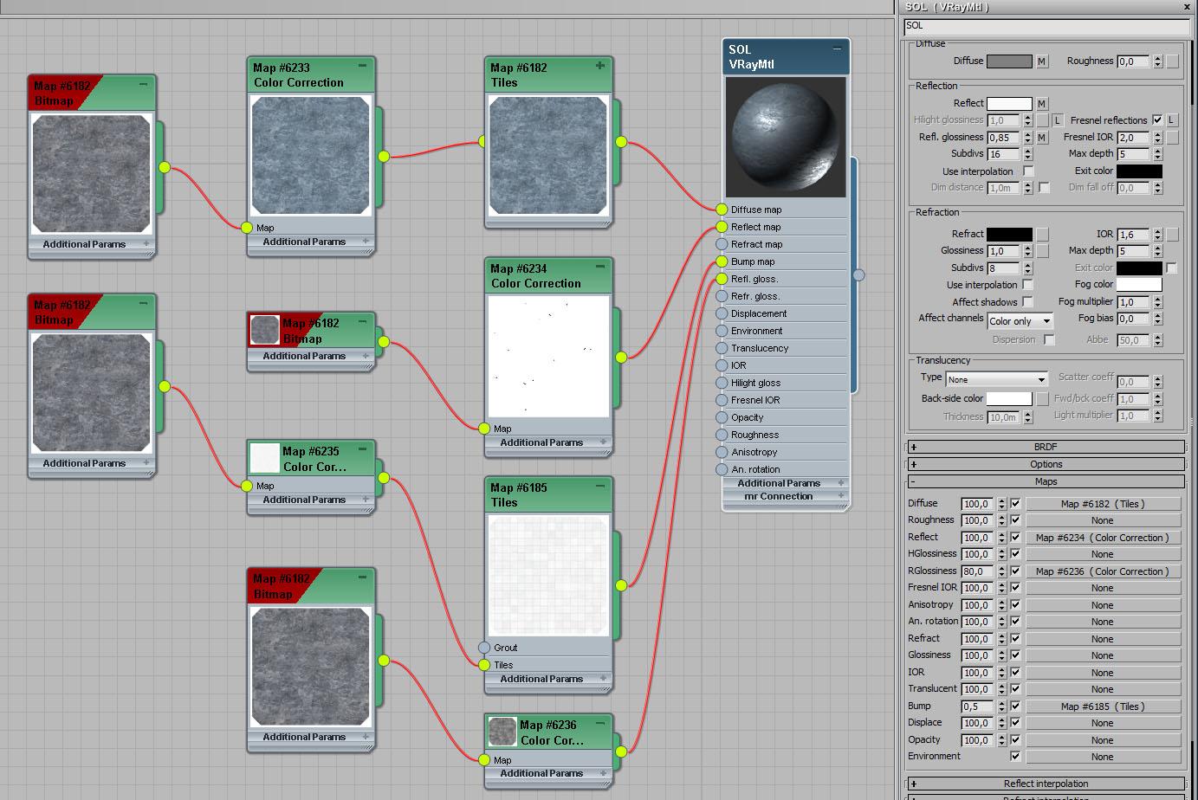This screenshot has width=1198, height=800.
Task: Click the Environment input socket
Action: (722, 331)
